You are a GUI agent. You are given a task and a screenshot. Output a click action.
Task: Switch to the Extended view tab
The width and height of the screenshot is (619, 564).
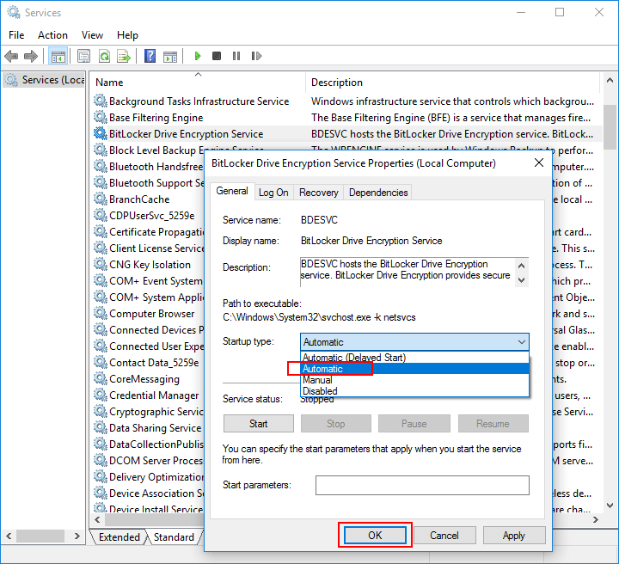[120, 537]
